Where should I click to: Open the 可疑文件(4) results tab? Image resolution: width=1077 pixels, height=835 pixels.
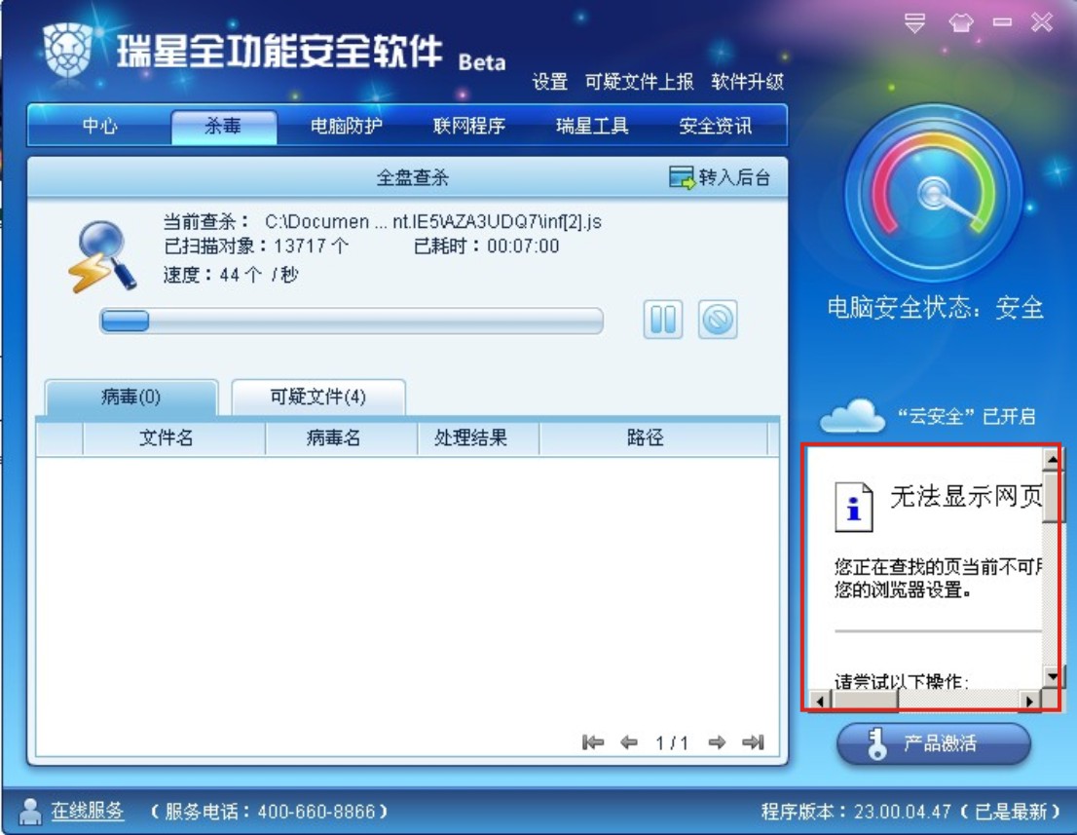click(x=318, y=397)
